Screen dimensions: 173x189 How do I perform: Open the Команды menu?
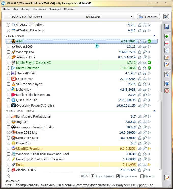(55, 9)
